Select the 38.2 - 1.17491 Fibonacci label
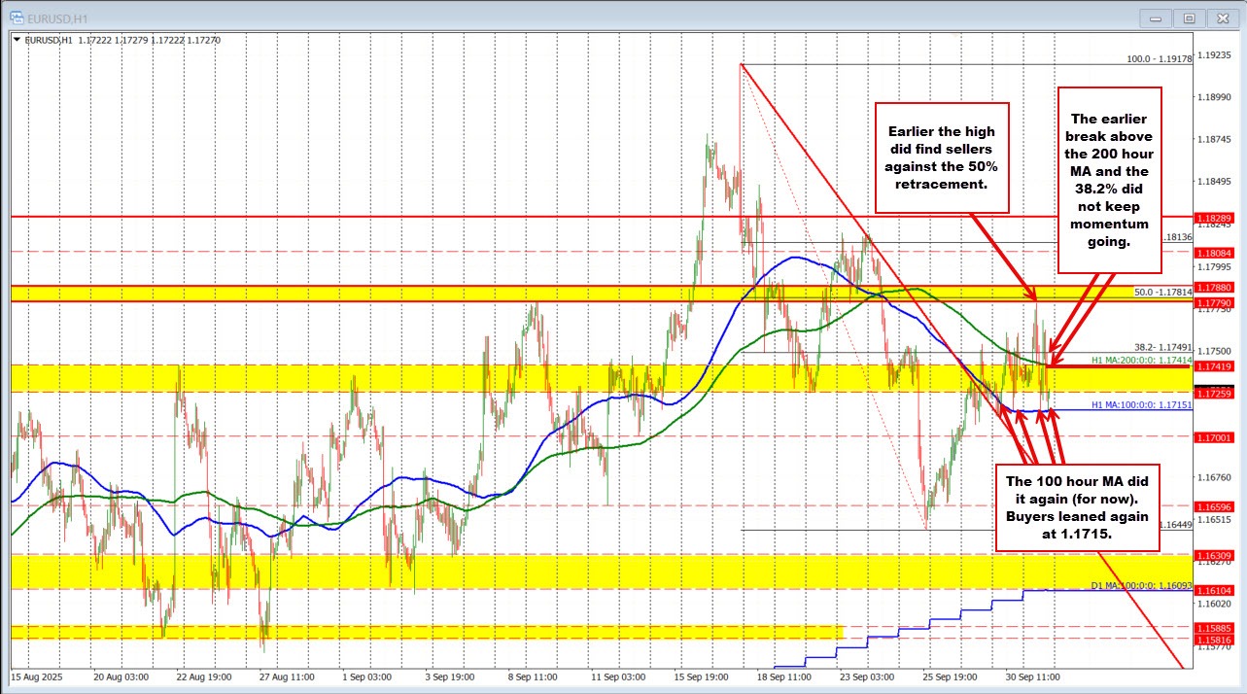Image resolution: width=1247 pixels, height=694 pixels. (x=1162, y=346)
